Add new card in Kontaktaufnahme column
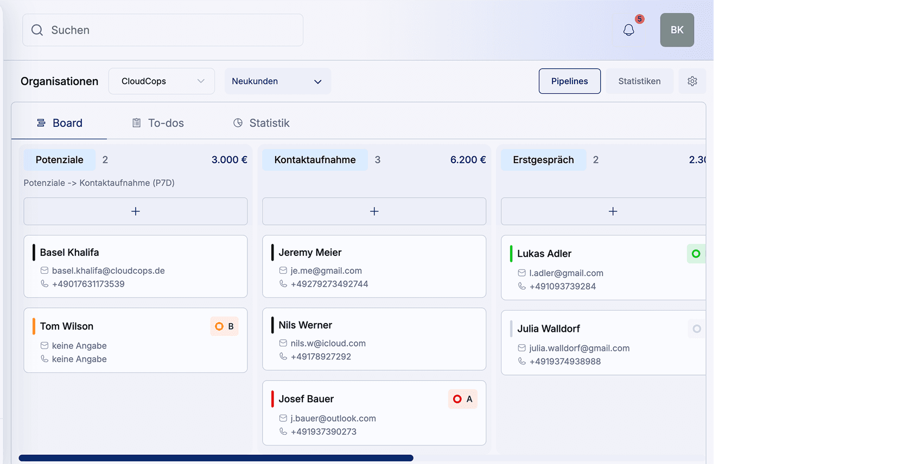The image size is (916, 464). (x=374, y=211)
